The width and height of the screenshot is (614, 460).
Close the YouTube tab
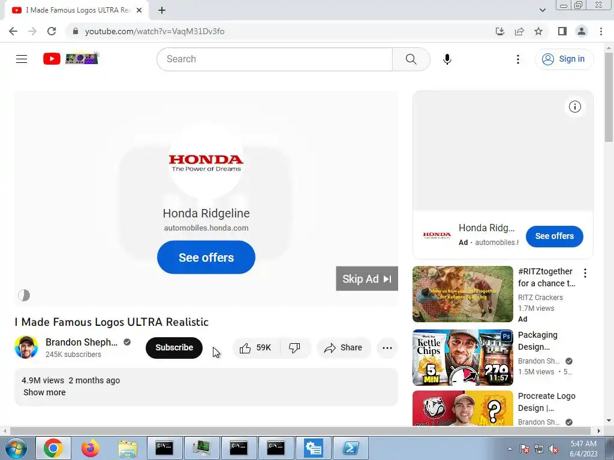[x=139, y=10]
